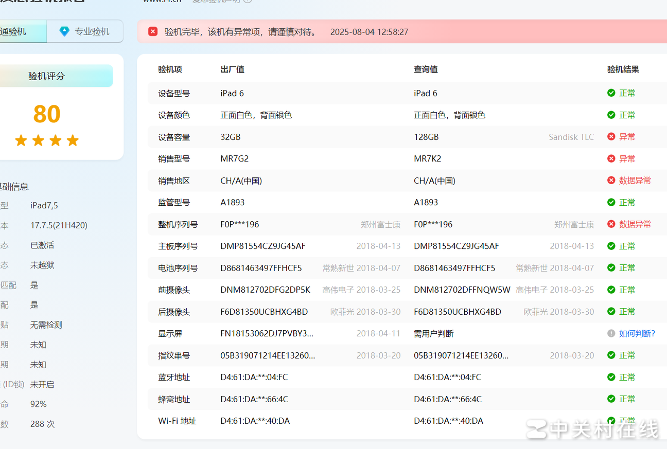667x449 pixels.
Task: Click the red X icon in the alert banner
Action: click(x=153, y=31)
